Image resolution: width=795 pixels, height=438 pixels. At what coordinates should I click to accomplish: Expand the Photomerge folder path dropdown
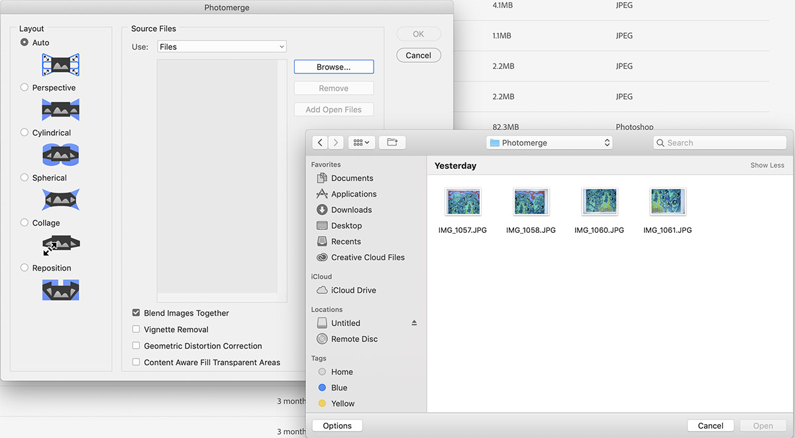(549, 143)
